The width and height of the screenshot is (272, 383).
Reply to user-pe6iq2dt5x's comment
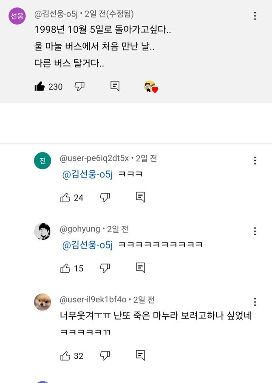pyautogui.click(x=140, y=197)
